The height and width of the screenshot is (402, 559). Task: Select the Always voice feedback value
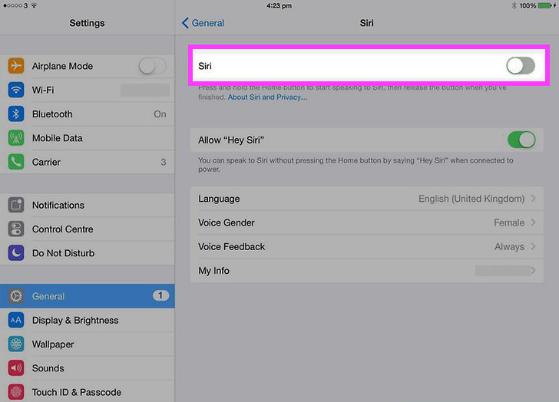[x=509, y=247]
